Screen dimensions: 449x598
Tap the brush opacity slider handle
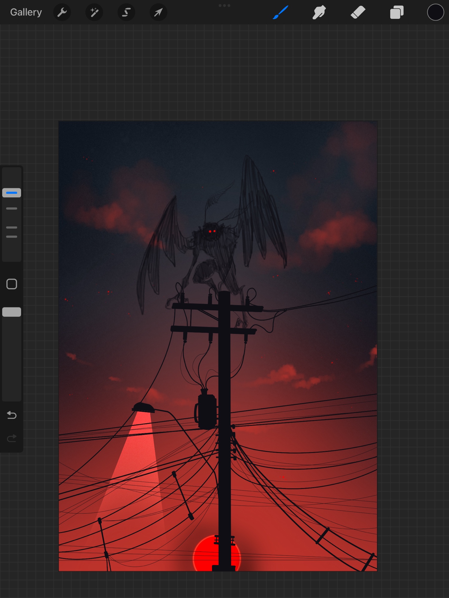(12, 312)
